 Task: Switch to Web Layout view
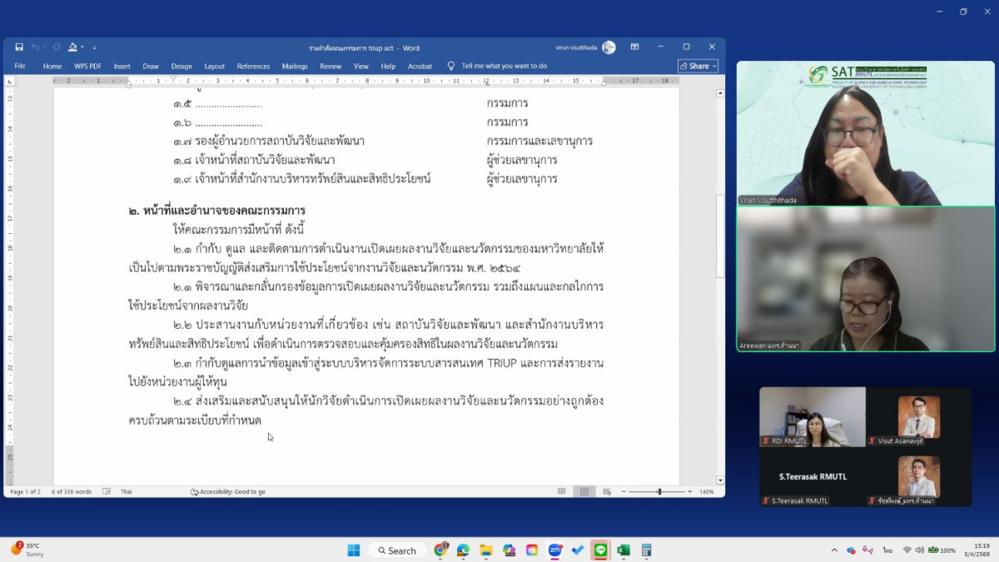point(606,492)
